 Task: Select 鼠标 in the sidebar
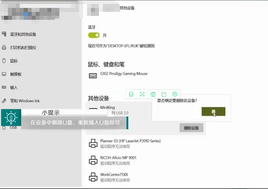(14, 61)
